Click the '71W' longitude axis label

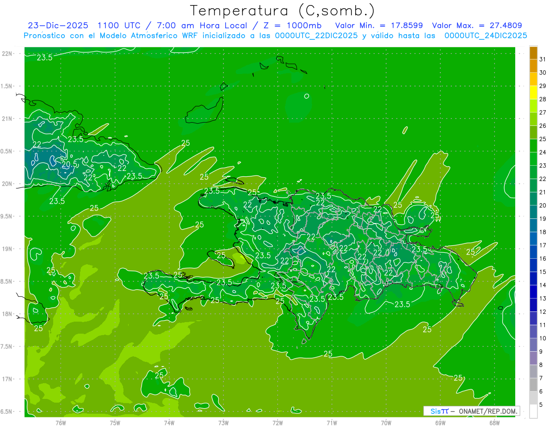pos(332,423)
